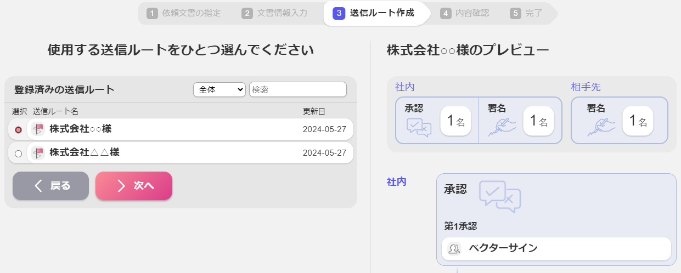Click the flag icon beside 株式会社○○様
The width and height of the screenshot is (681, 273).
38,129
